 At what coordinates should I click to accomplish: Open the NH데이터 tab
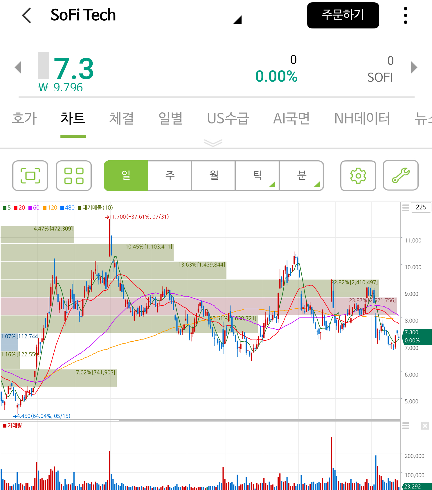click(362, 119)
